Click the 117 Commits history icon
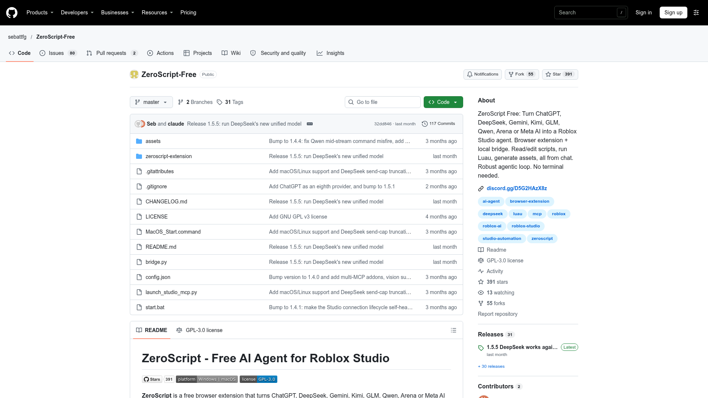708x398 pixels. (425, 124)
